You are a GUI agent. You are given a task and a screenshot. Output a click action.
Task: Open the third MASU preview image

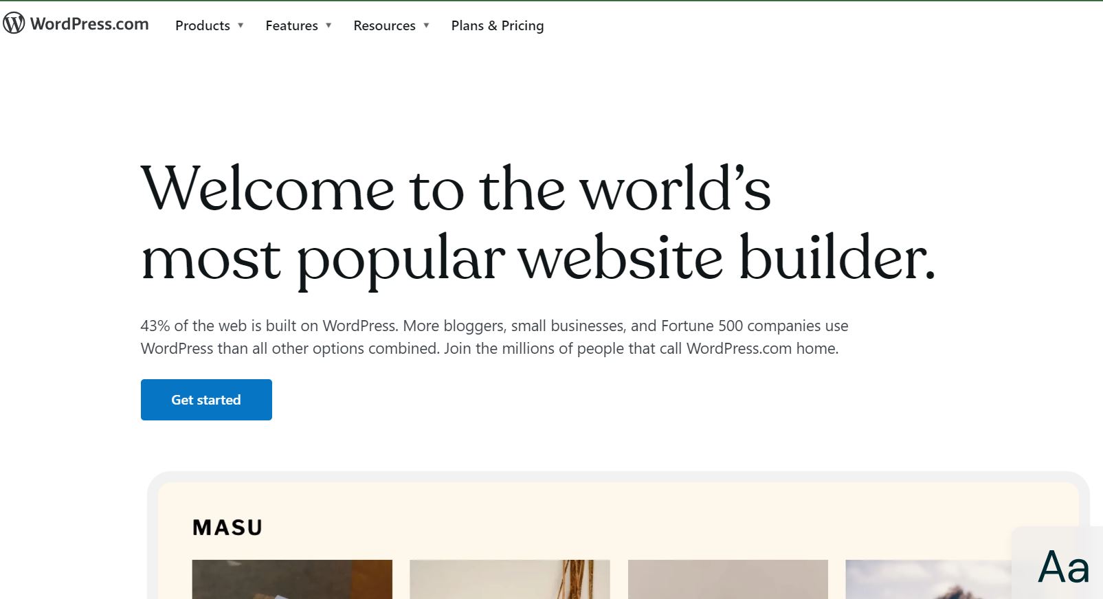[728, 579]
